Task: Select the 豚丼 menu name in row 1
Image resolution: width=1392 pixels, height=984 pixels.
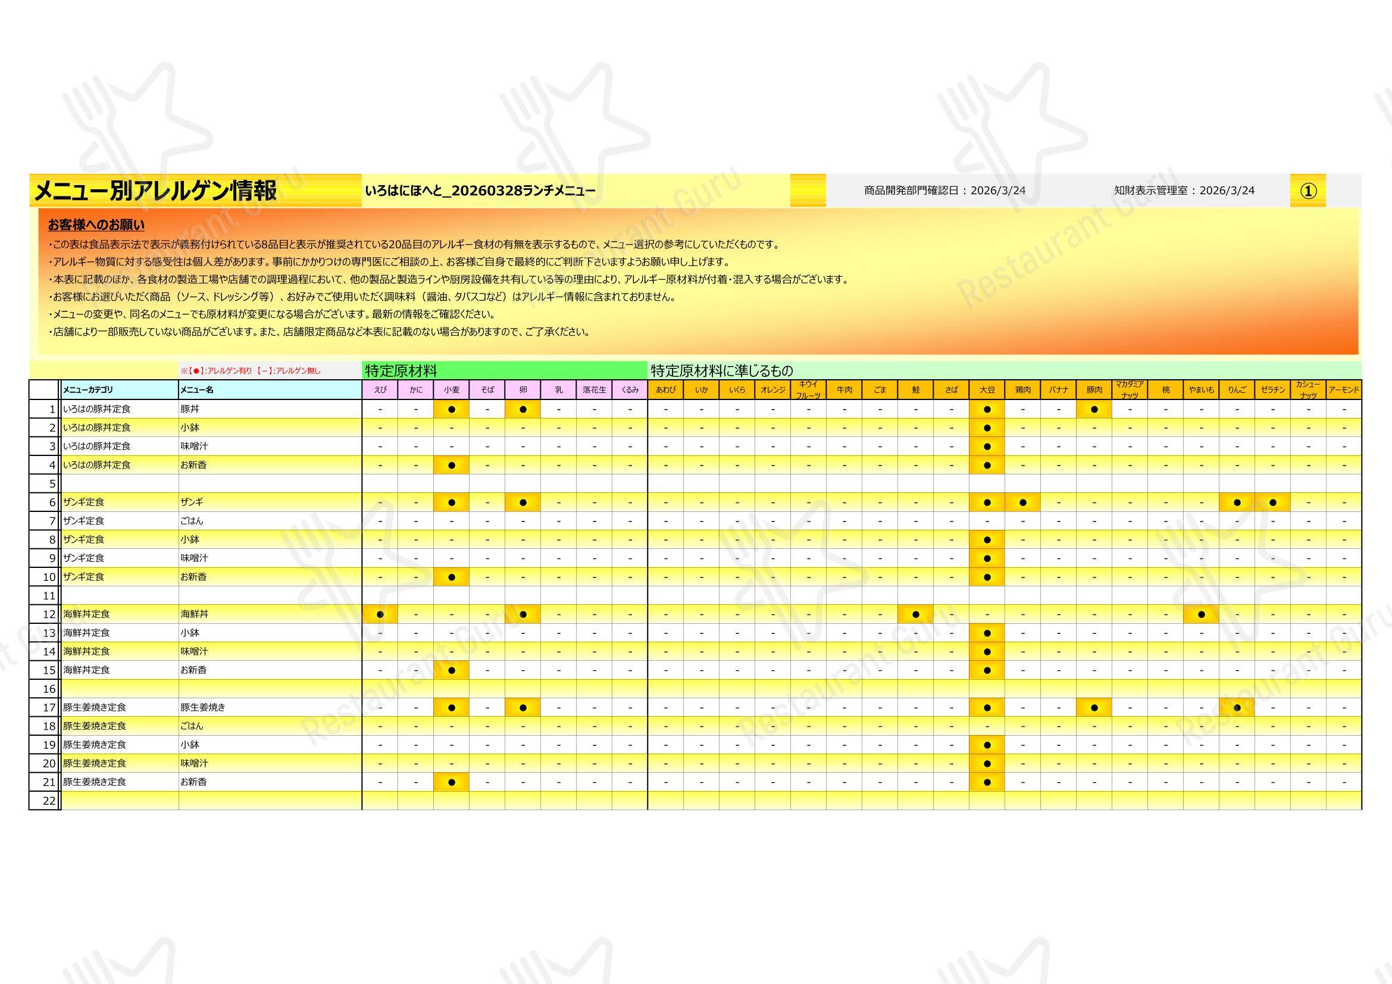Action: click(190, 409)
